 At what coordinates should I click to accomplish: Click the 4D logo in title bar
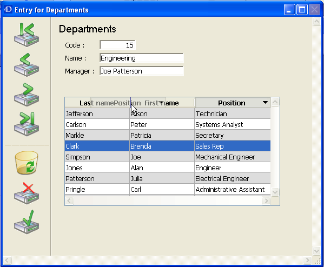pos(8,10)
